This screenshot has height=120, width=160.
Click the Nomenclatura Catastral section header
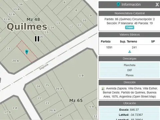click(x=130, y=13)
